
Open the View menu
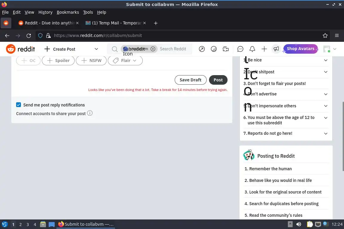[29, 12]
